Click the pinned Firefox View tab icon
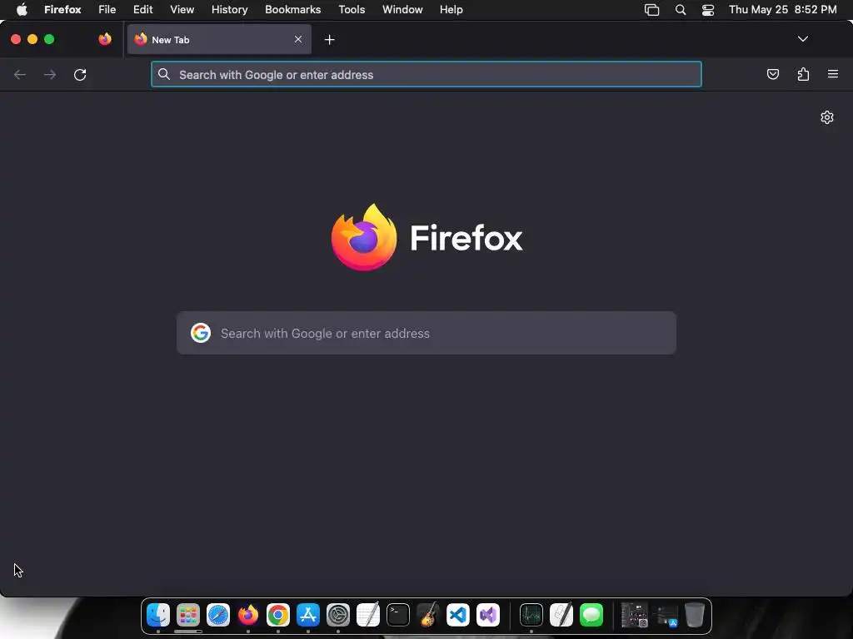The width and height of the screenshot is (853, 639). [x=105, y=39]
